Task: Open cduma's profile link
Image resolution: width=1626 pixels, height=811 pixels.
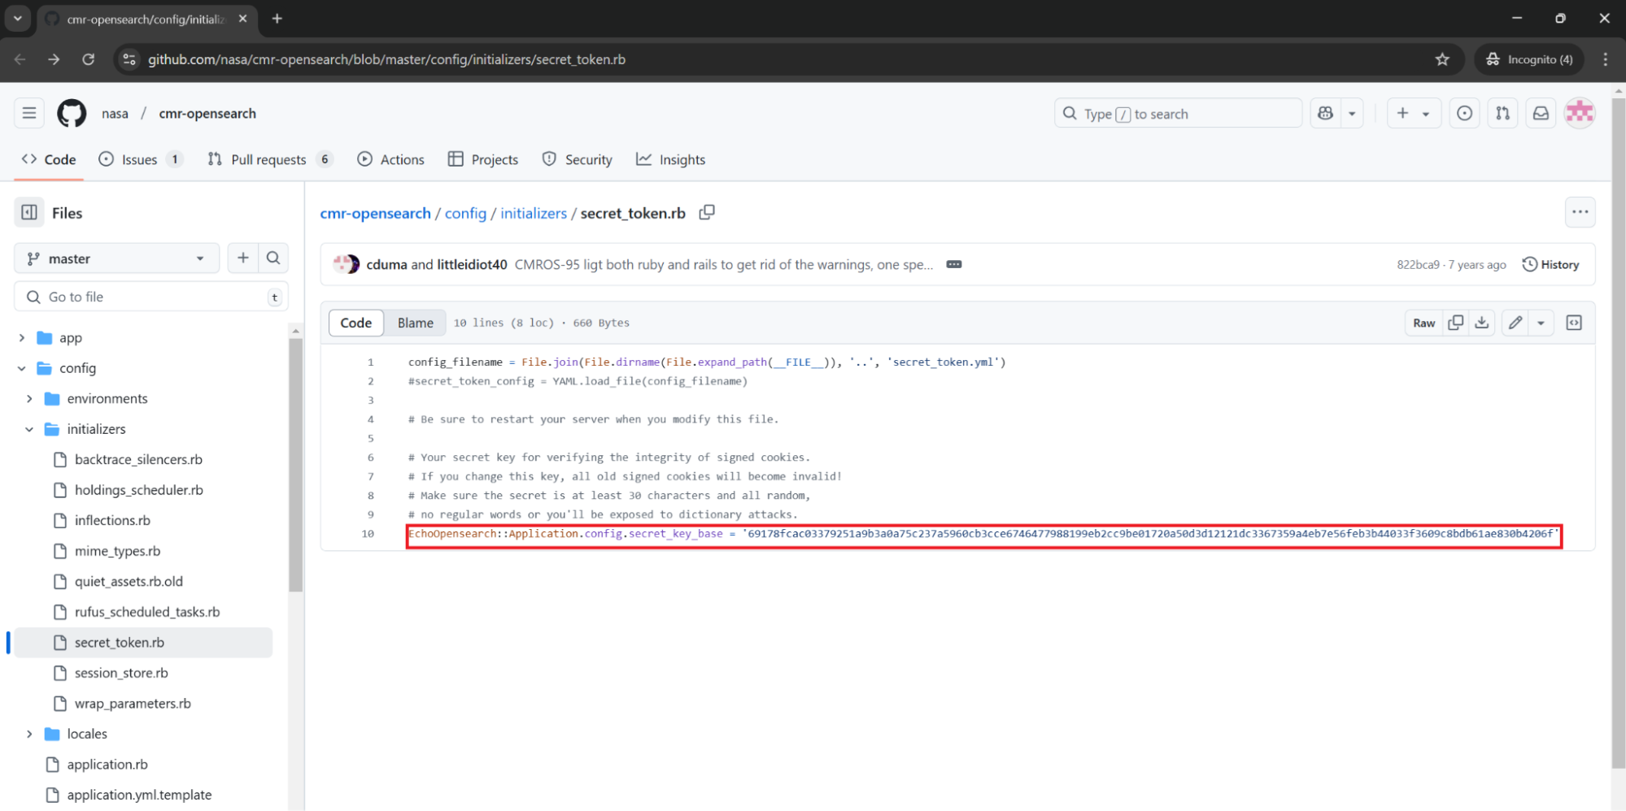Action: point(386,265)
